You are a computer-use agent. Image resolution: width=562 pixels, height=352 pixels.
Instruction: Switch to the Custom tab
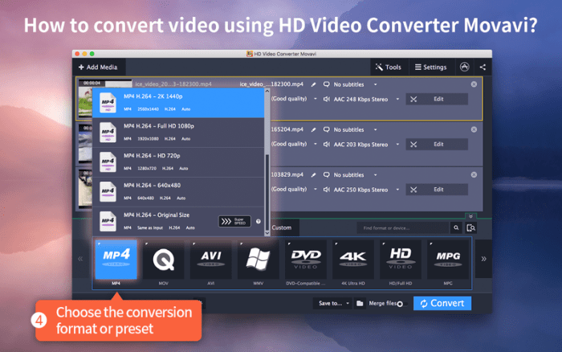(282, 227)
